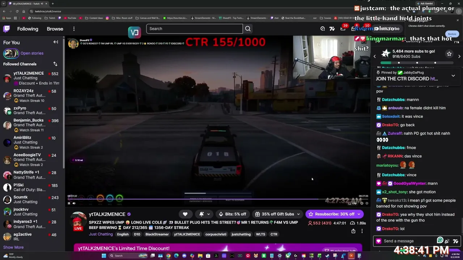Click the sub goal star button
Image resolution: width=463 pixels, height=260 pixels.
click(449, 54)
